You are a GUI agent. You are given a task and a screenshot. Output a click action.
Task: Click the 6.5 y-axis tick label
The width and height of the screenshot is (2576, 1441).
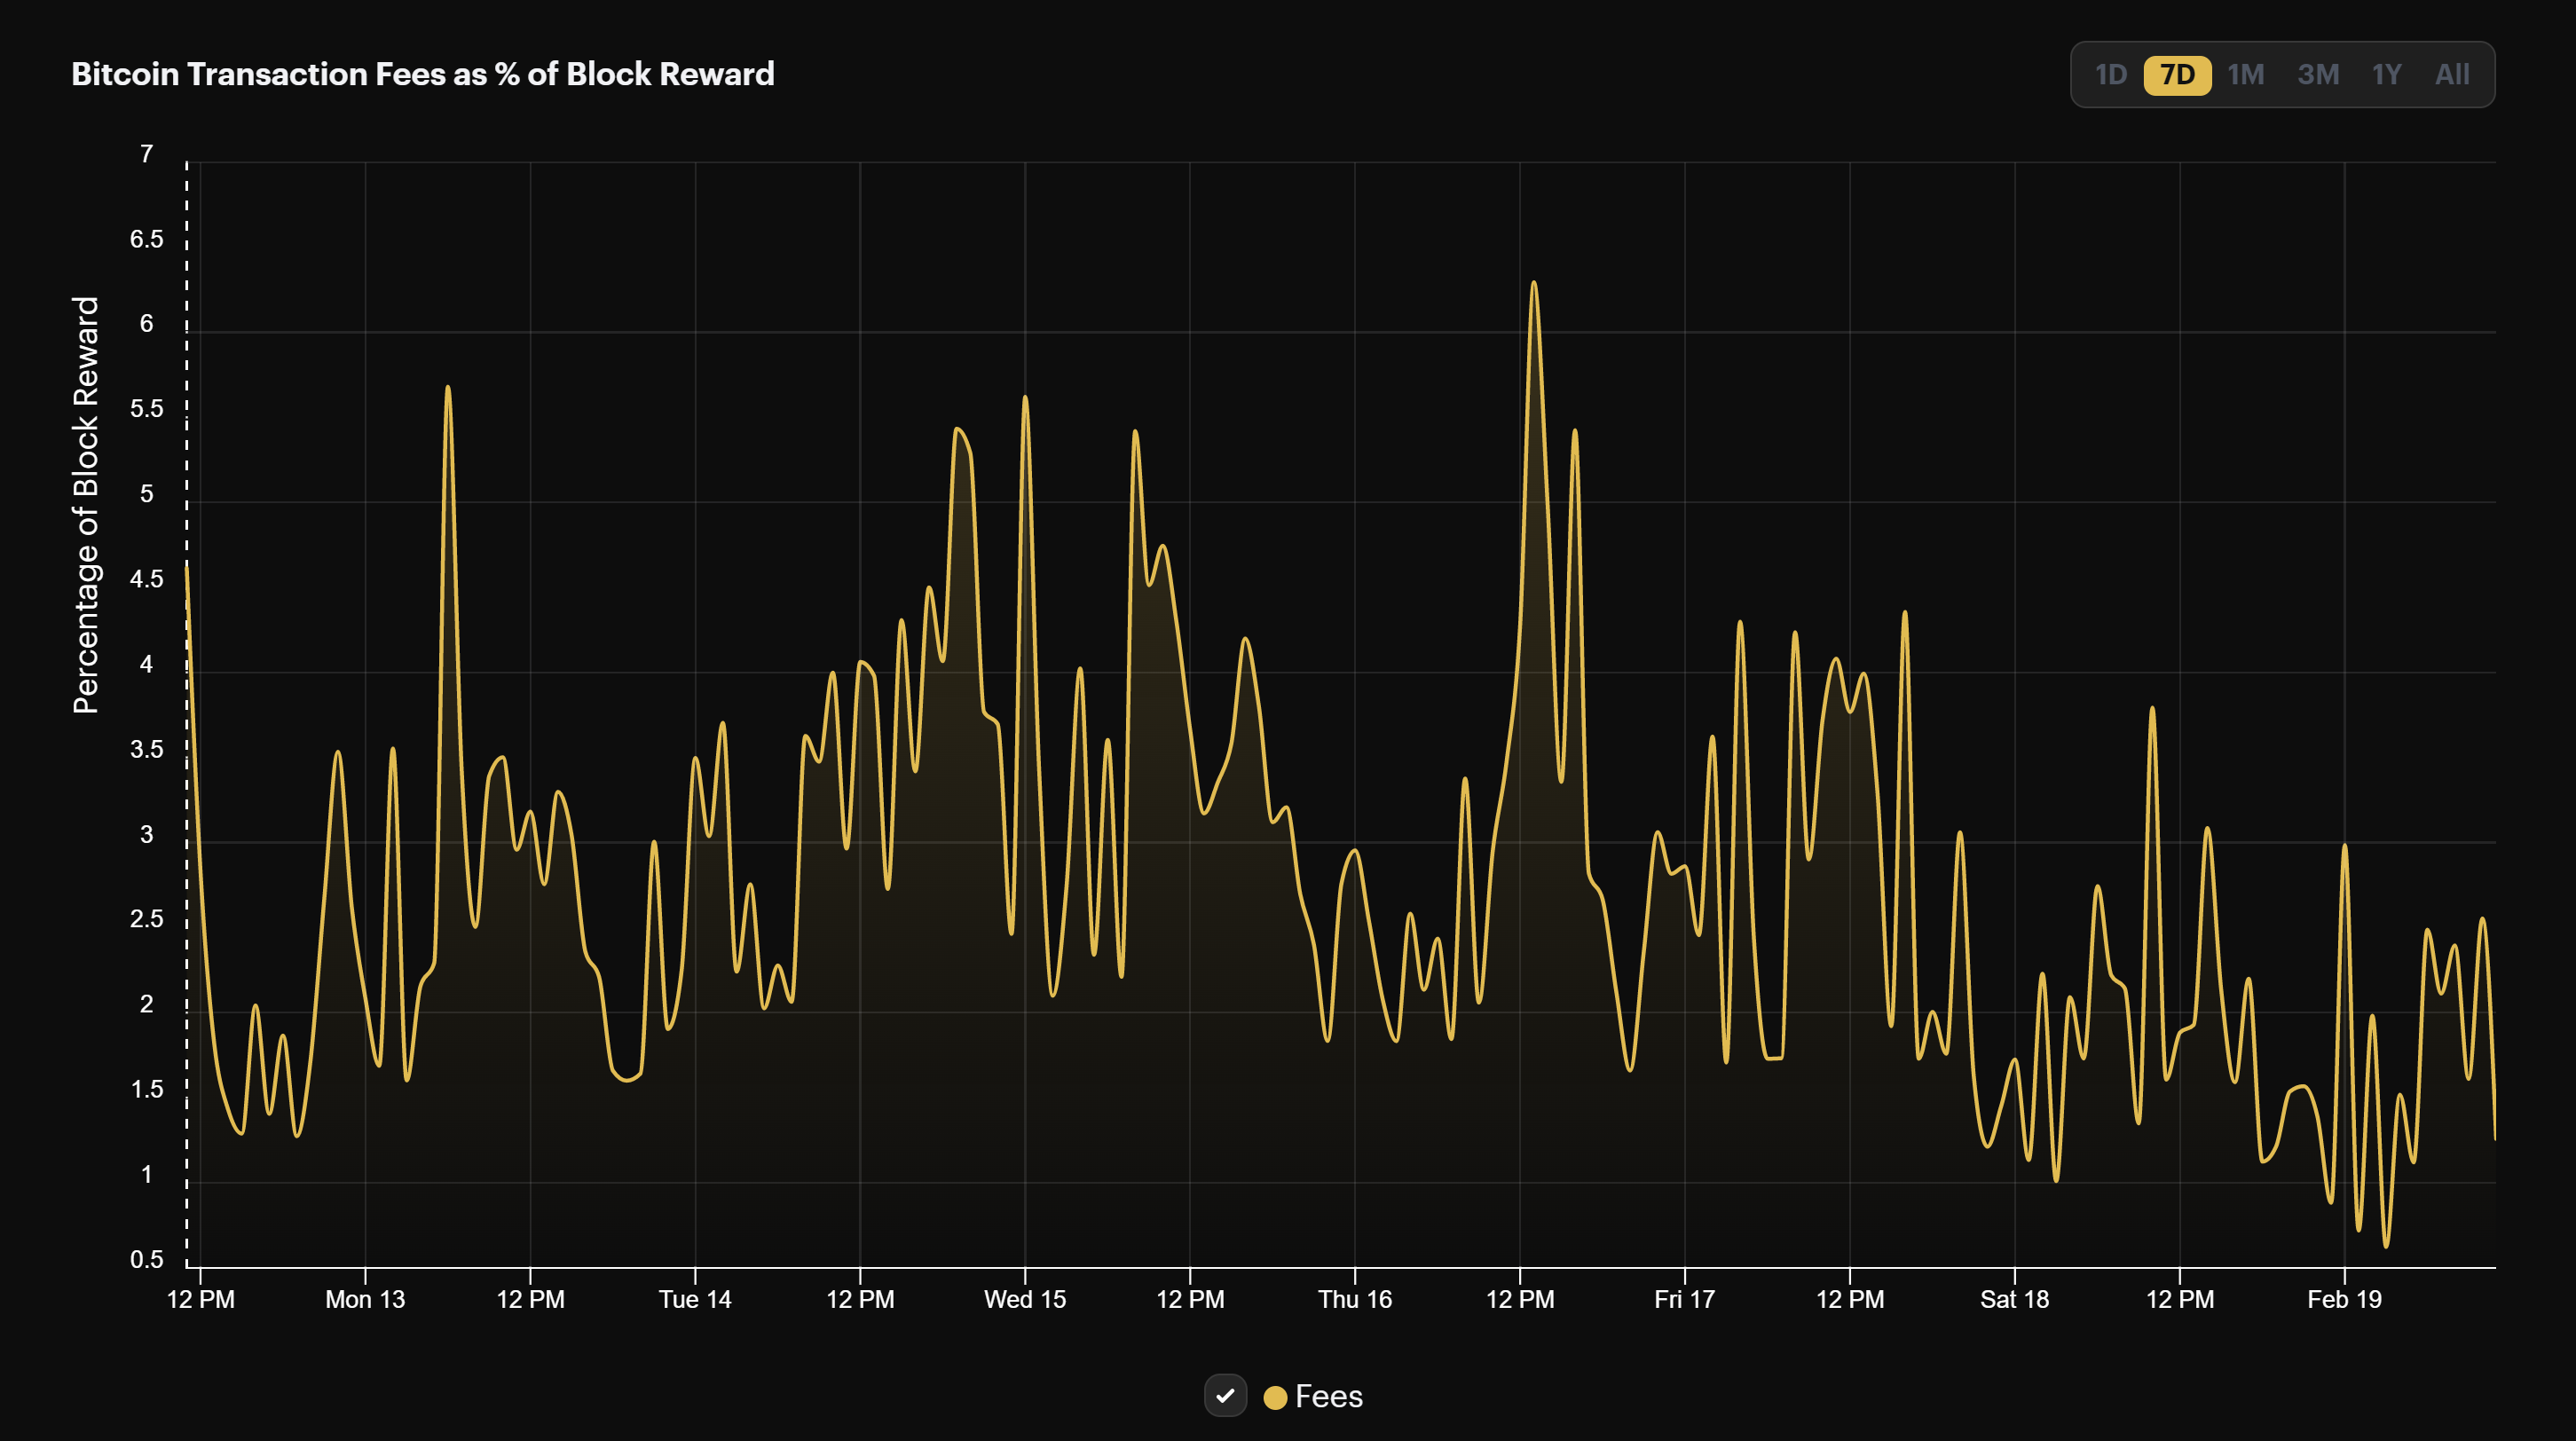click(147, 239)
